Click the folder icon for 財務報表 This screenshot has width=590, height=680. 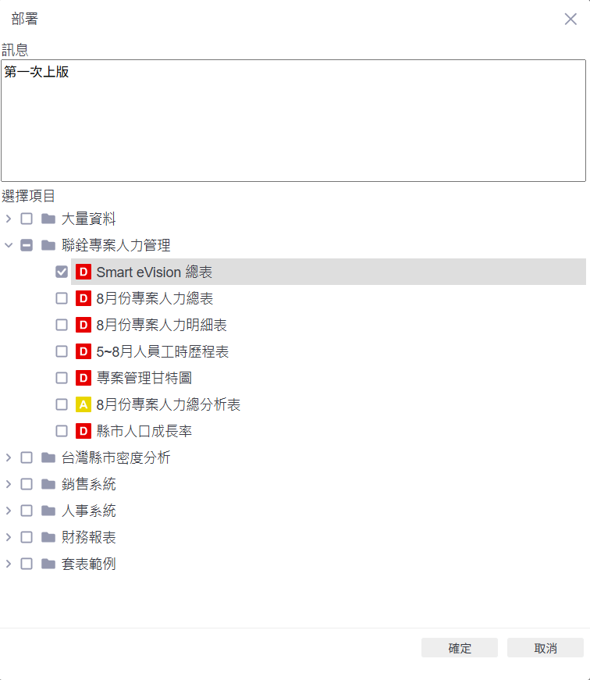point(48,537)
